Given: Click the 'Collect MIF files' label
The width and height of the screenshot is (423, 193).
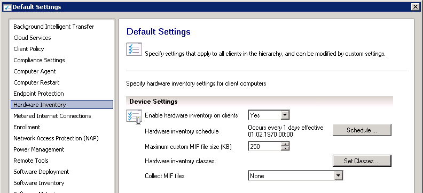Looking at the screenshot, I should (x=165, y=176).
